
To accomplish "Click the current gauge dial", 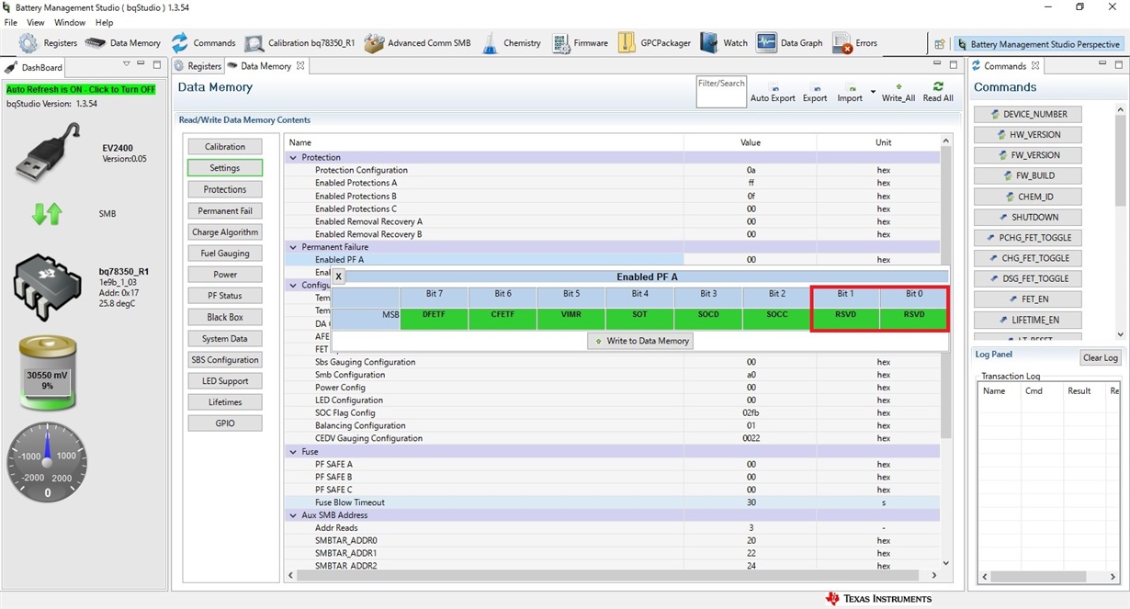I will point(48,461).
